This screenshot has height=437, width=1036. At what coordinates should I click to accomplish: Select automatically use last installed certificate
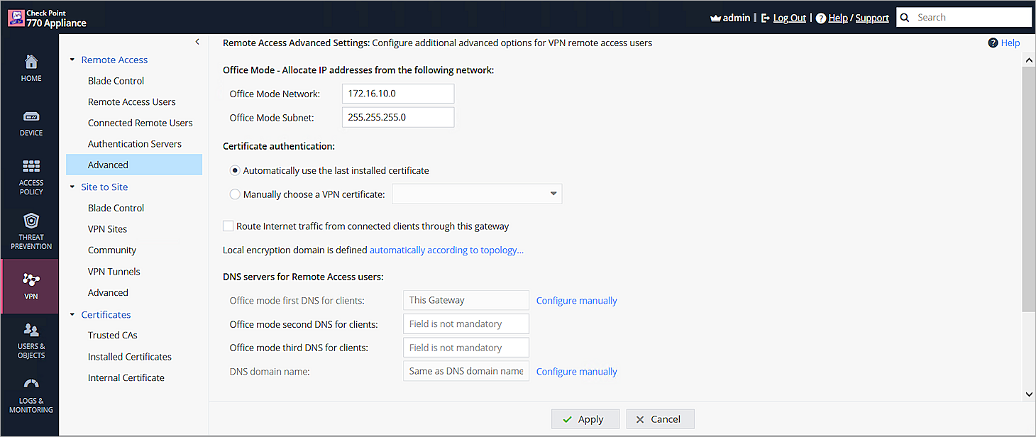point(235,171)
